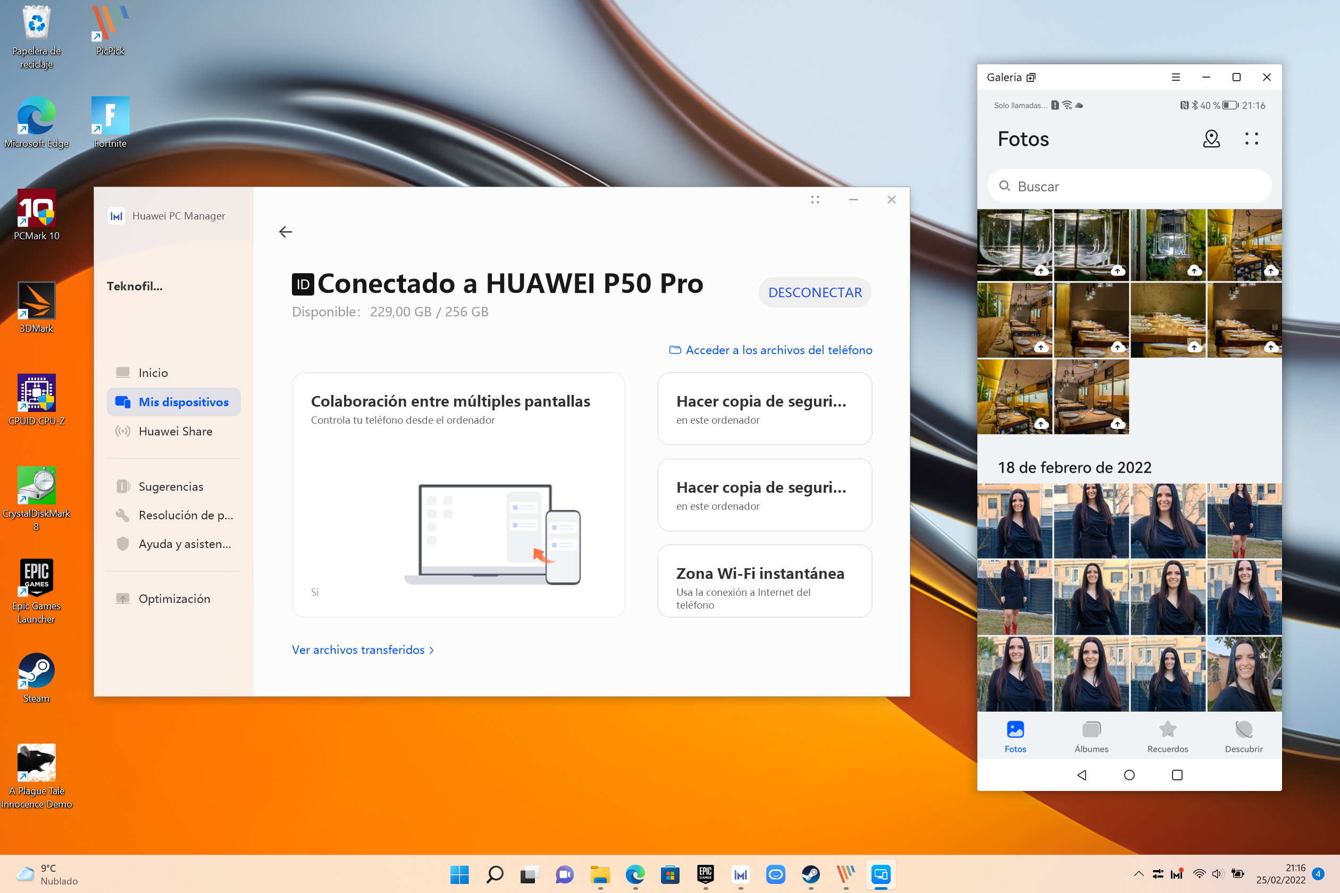1340x893 pixels.
Task: Select A Plague Tale Innocence Demo icon
Action: click(37, 777)
